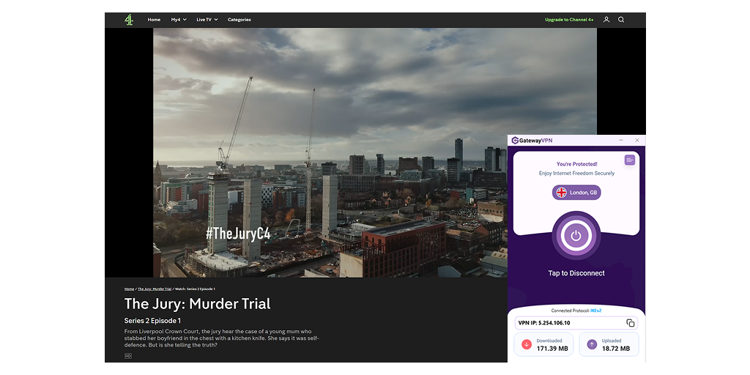750x375 pixels.
Task: Click the red download arrow icon
Action: [527, 344]
